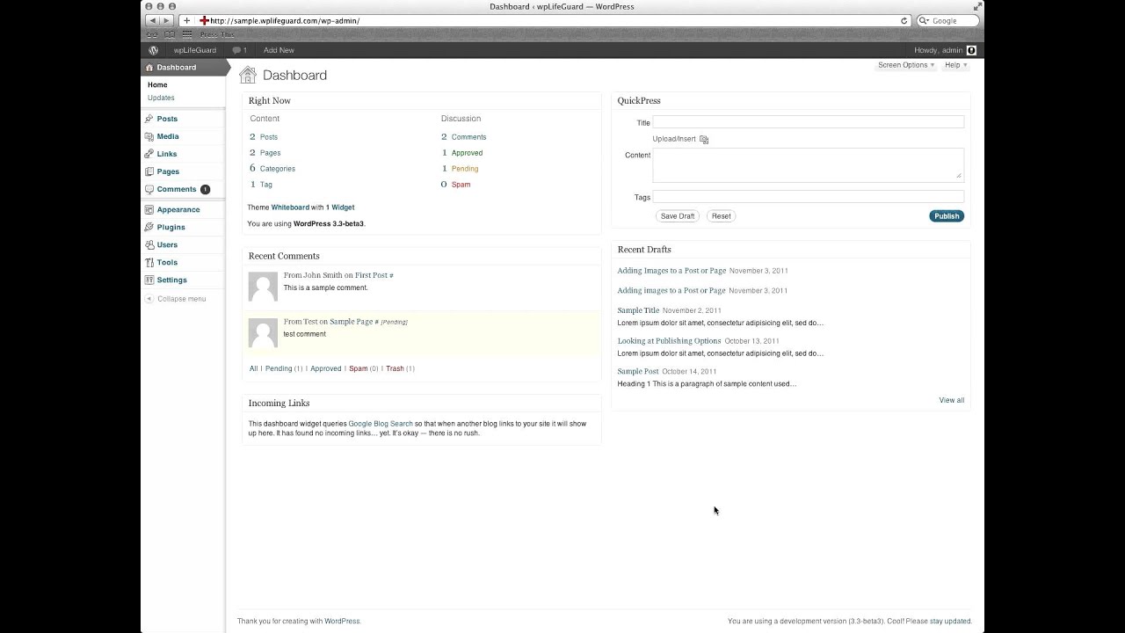Expand the Screen Options dropdown
1125x633 pixels.
pos(906,65)
